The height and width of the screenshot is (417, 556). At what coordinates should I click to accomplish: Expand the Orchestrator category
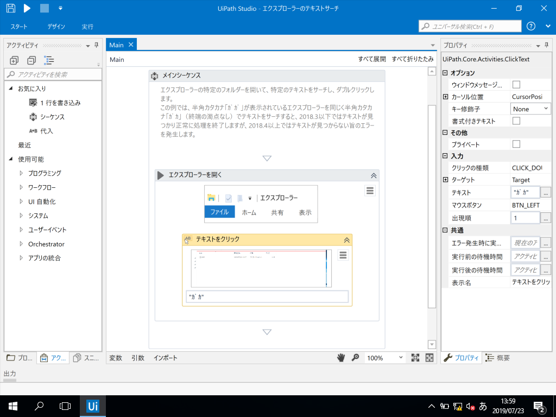tap(21, 244)
